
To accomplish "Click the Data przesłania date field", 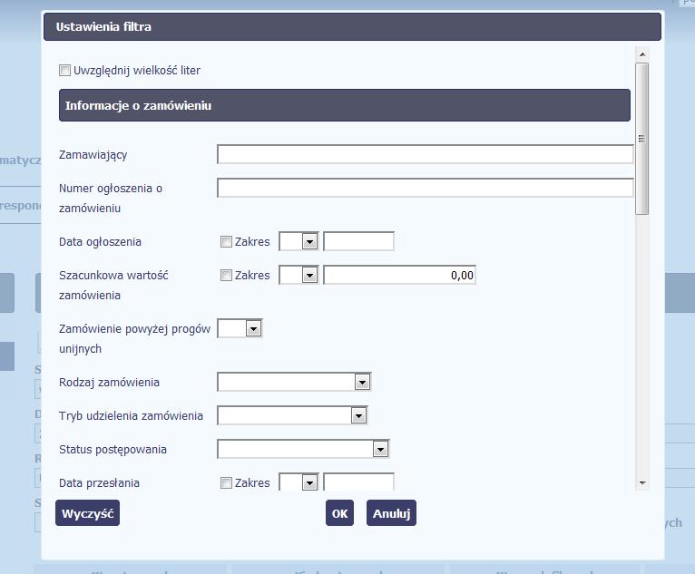I will (358, 482).
